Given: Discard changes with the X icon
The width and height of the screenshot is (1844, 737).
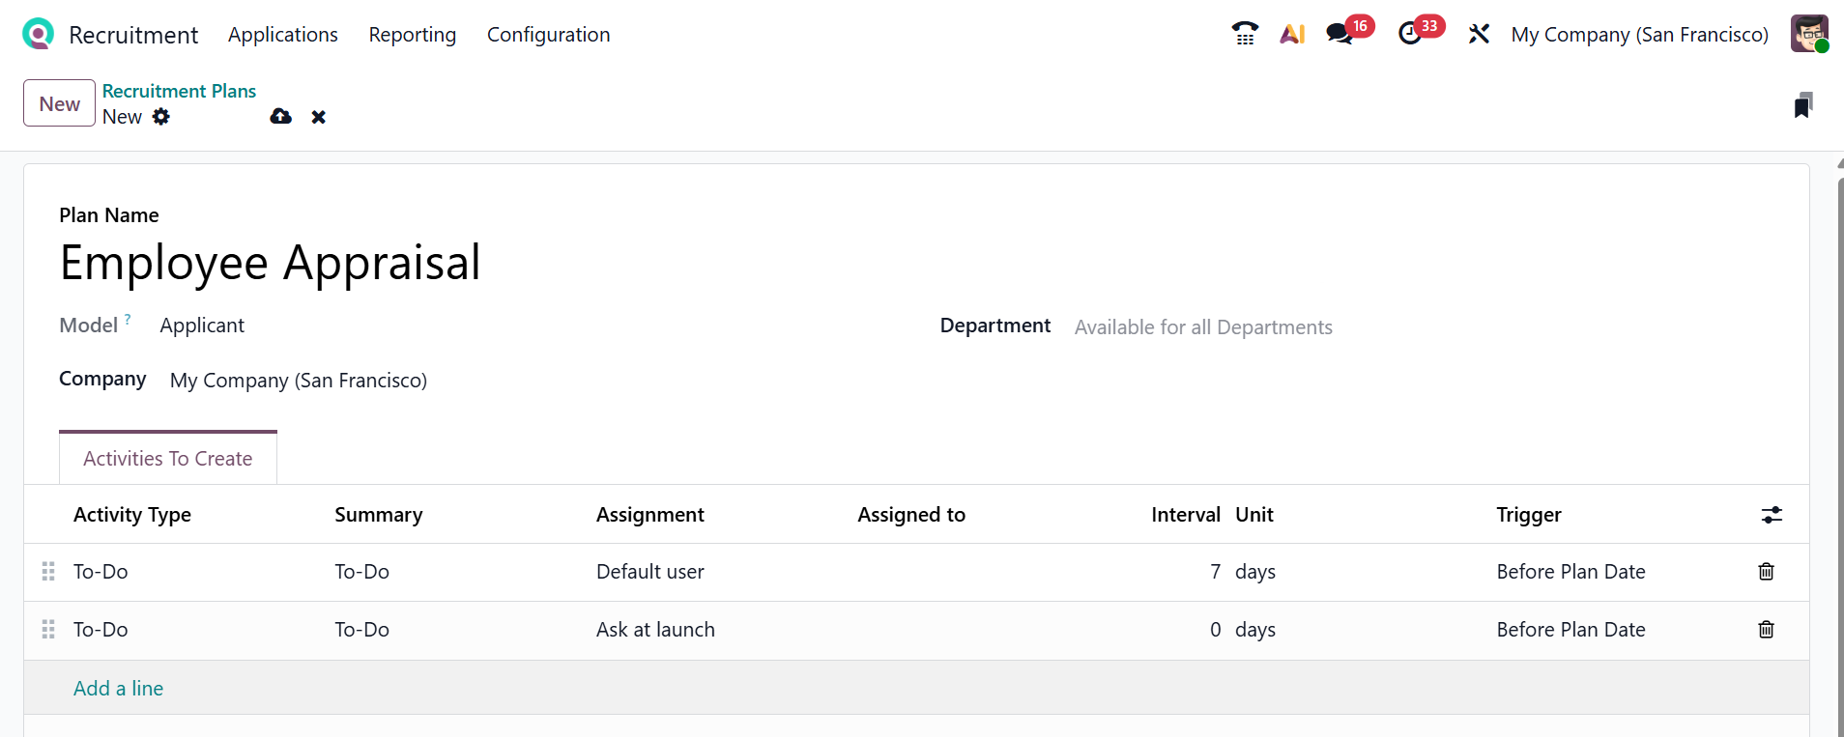Looking at the screenshot, I should 318,117.
